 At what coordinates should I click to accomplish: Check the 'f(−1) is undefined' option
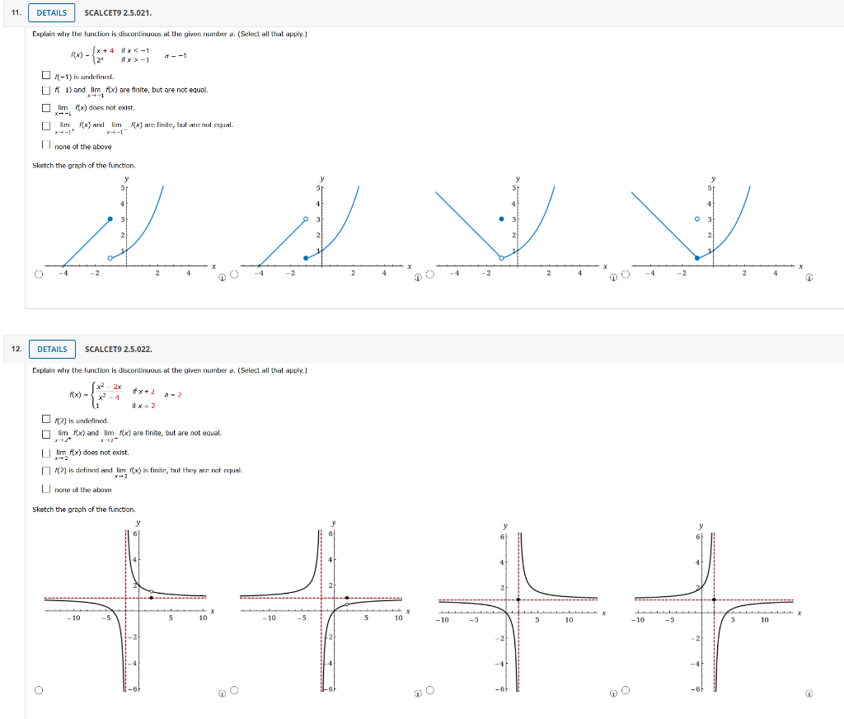45,76
